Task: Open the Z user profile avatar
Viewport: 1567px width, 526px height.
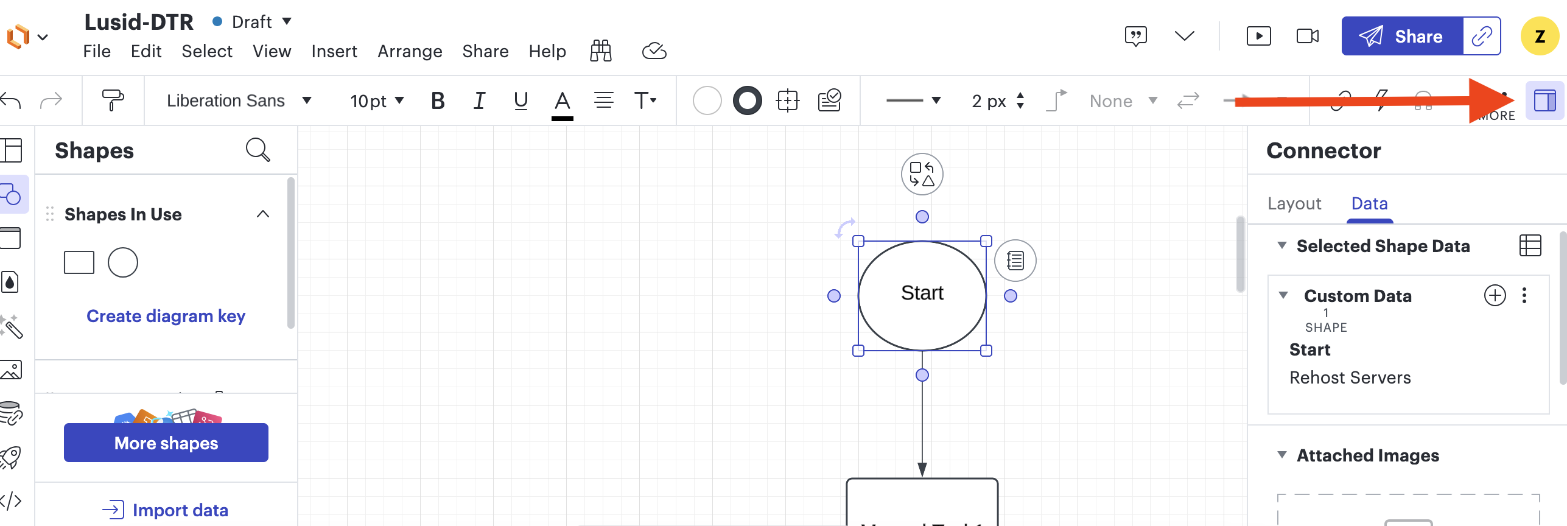Action: (x=1540, y=37)
